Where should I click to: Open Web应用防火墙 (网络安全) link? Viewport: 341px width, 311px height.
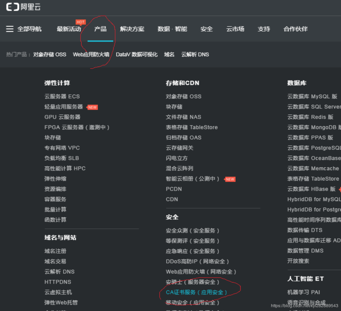201,272
